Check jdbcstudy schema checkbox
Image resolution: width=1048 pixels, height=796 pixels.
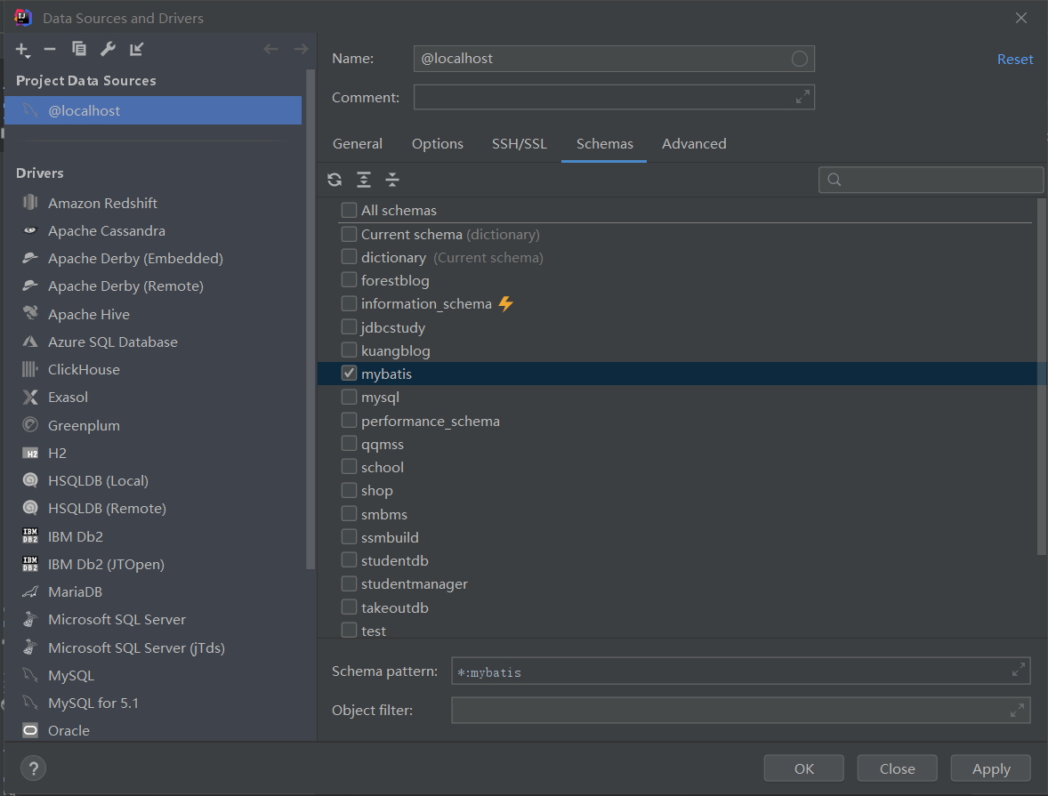pos(349,326)
